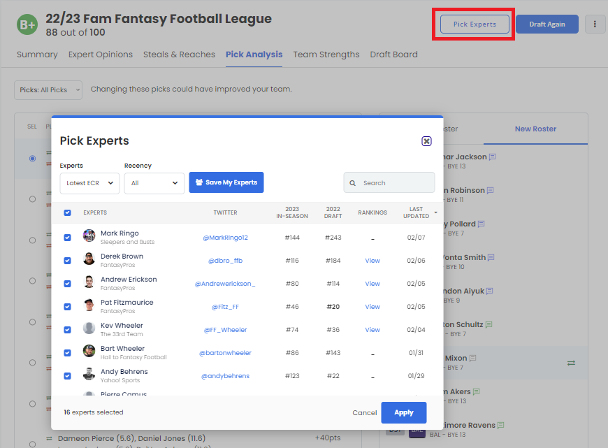The height and width of the screenshot is (448, 608).
Task: Click the three-dot more options icon
Action: 595,24
